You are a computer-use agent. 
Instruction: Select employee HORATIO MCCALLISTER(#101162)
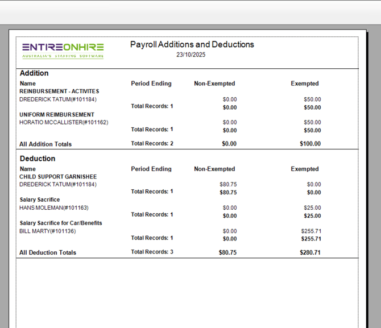click(64, 122)
